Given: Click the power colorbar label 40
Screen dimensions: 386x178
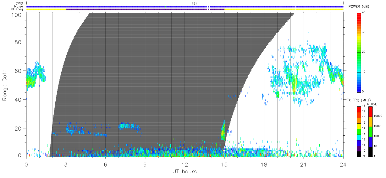Looking at the screenshot, I should [x=364, y=13].
